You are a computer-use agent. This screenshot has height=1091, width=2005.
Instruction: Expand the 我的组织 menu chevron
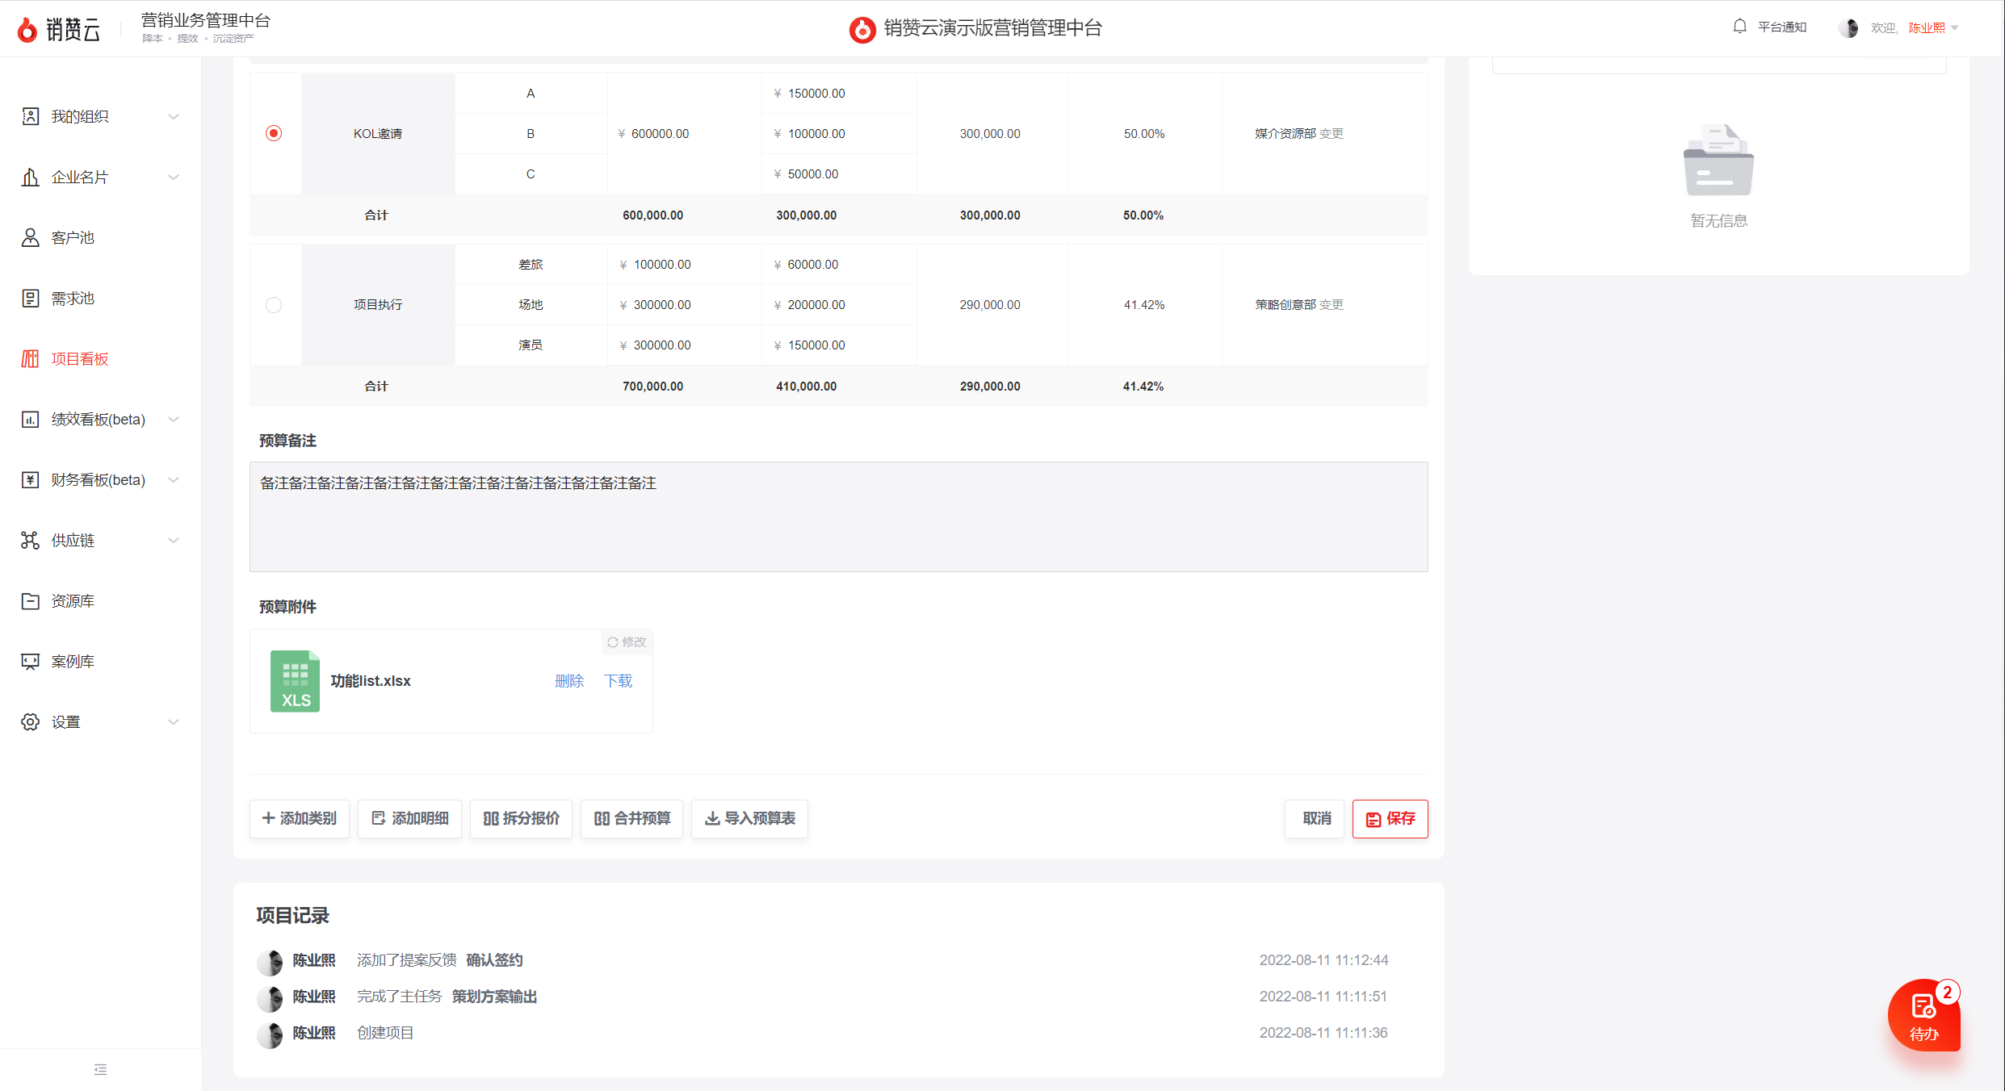click(x=173, y=116)
